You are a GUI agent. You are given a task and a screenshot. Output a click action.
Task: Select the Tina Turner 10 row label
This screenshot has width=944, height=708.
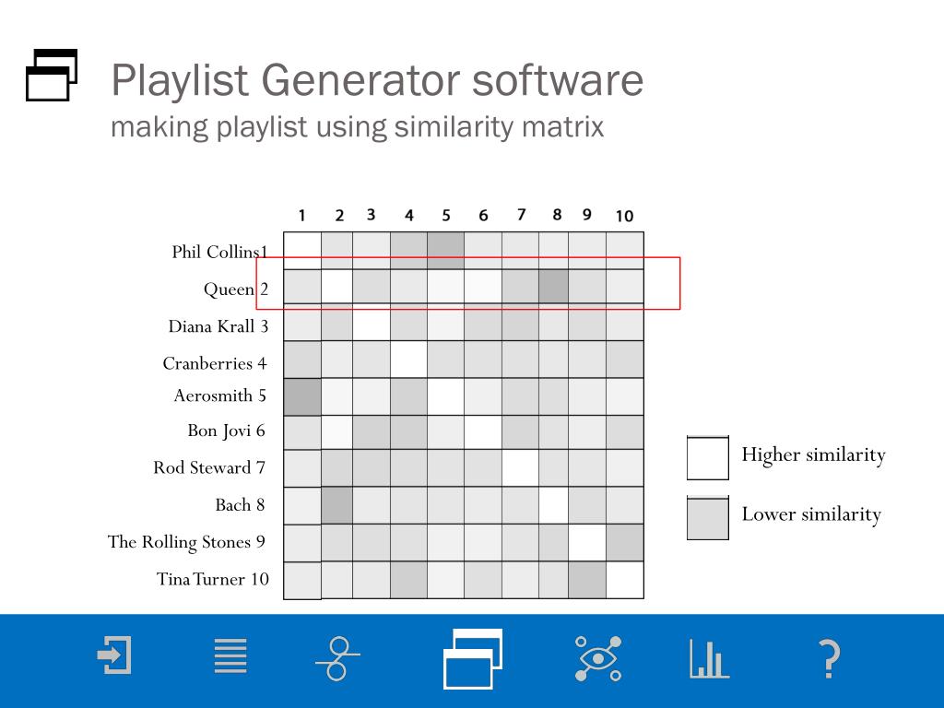tap(213, 579)
